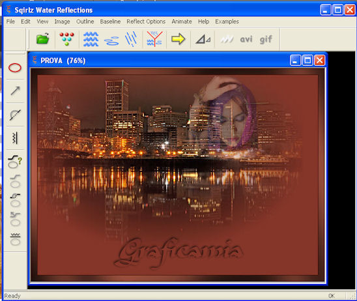Screen dimensions: 357x301
Task: Click the red Y ripple options icon
Action: 154,39
